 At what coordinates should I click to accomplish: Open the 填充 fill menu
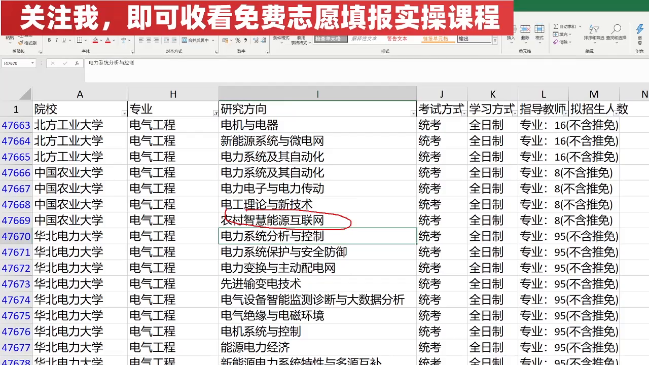click(562, 34)
